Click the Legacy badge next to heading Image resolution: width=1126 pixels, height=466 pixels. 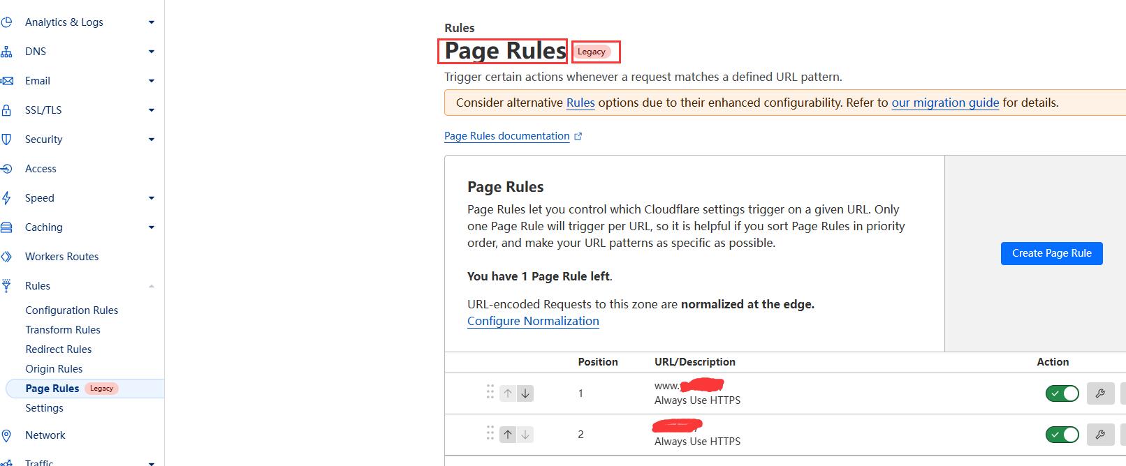pos(592,52)
